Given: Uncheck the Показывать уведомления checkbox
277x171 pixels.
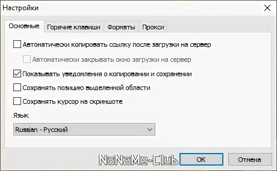Looking at the screenshot, I should pos(17,73).
